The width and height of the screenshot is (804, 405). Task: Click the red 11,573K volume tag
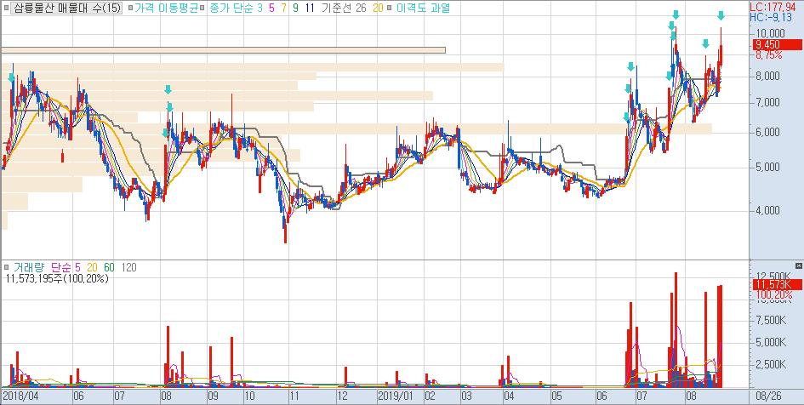pos(778,284)
